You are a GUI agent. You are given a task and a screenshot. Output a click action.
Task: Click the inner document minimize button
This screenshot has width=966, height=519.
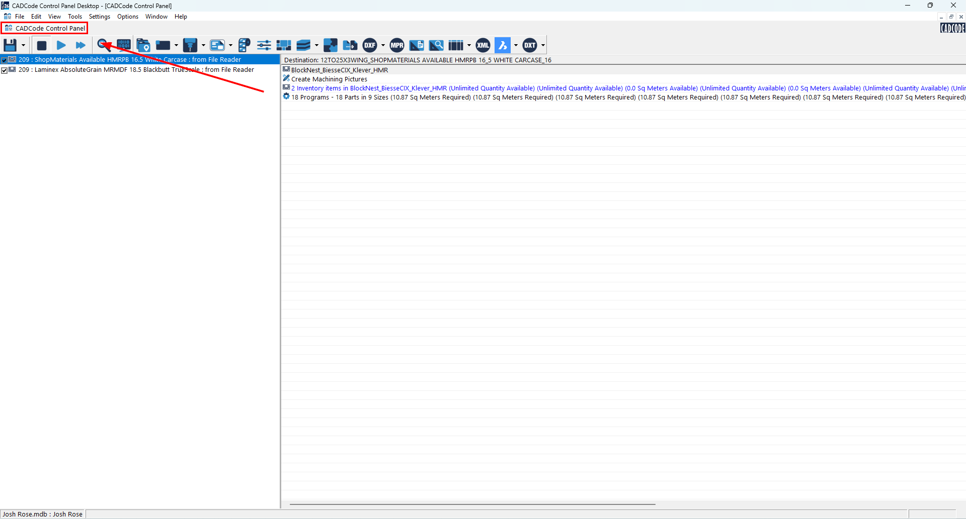coord(941,17)
